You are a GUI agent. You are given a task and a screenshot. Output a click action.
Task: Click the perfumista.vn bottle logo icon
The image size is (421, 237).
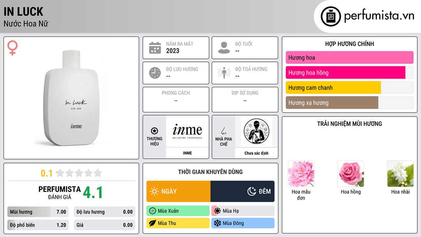pyautogui.click(x=331, y=16)
